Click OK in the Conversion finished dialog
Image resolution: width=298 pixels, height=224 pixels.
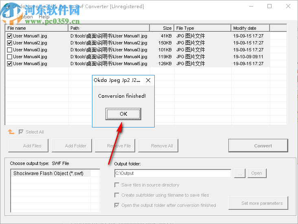pos(123,114)
